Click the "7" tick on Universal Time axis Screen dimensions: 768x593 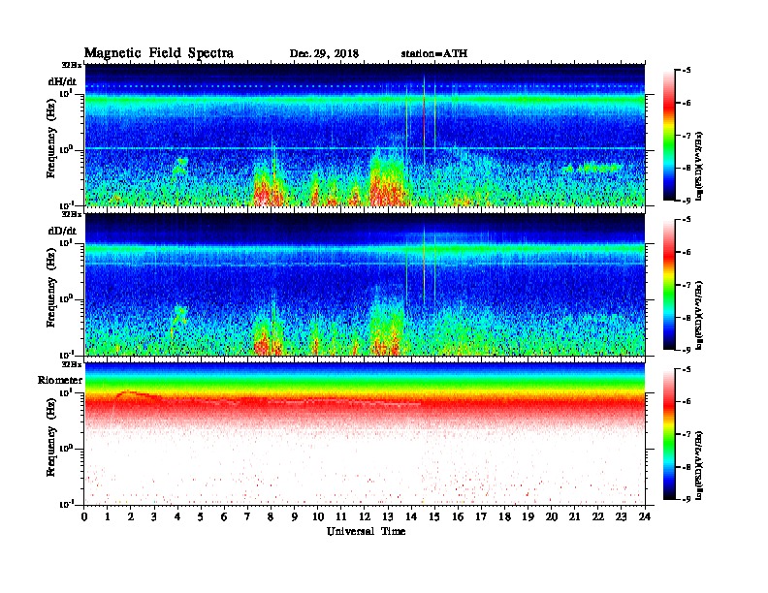click(x=248, y=517)
